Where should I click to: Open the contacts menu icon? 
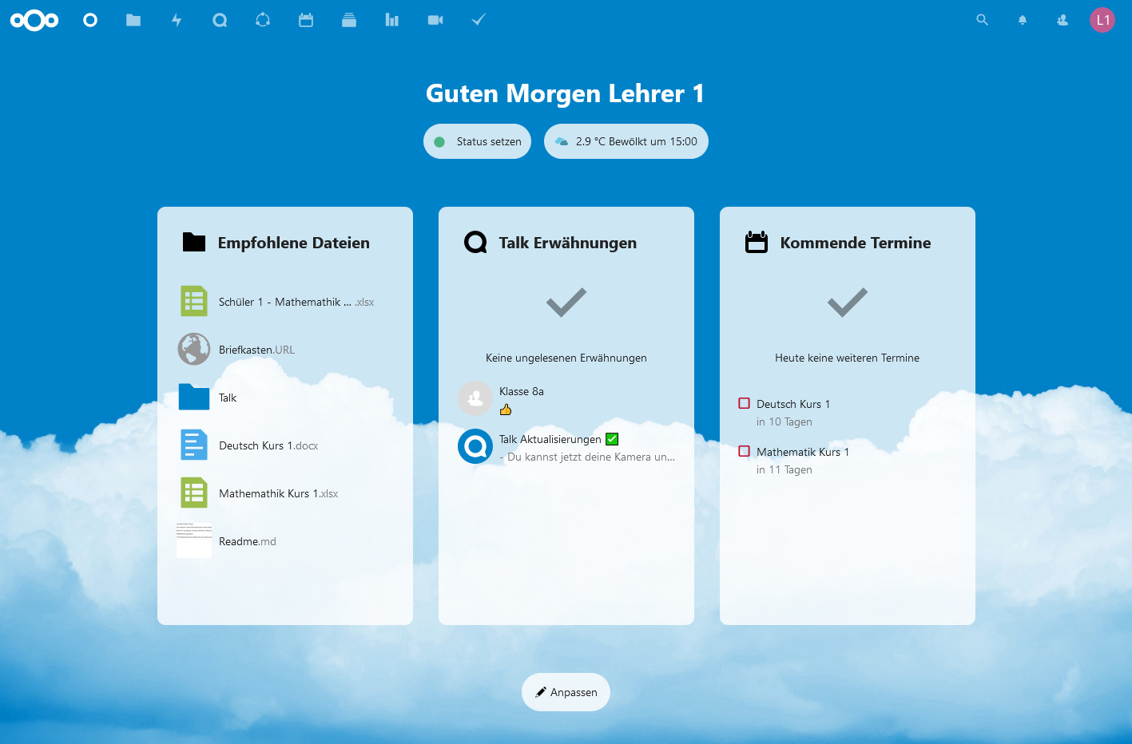[1062, 20]
